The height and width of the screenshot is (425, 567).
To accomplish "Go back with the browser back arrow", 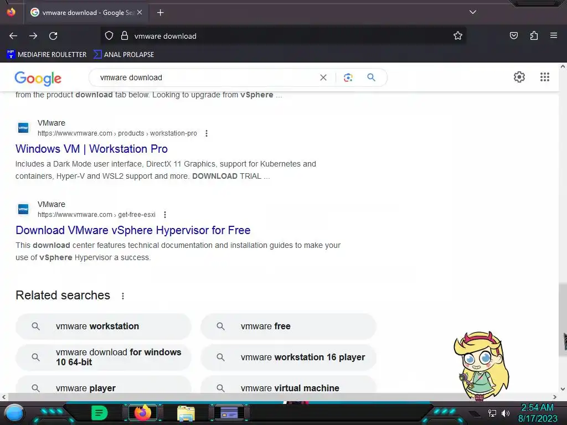I will [13, 36].
